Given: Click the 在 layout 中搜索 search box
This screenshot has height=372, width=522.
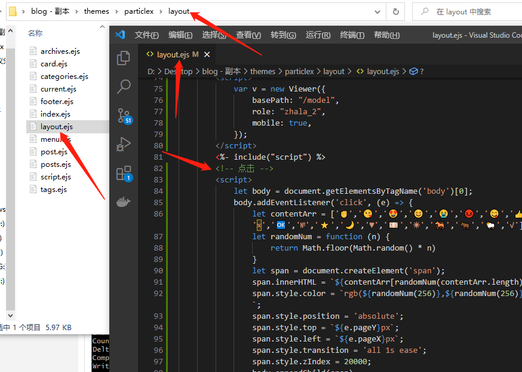Looking at the screenshot, I should (x=466, y=12).
